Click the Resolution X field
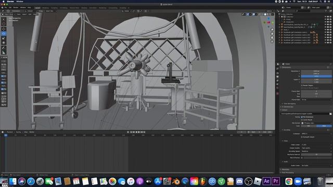The width and height of the screenshot is (333, 187). coord(316,71)
